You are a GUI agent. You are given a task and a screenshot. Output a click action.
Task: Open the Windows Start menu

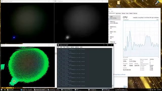[2, 90]
